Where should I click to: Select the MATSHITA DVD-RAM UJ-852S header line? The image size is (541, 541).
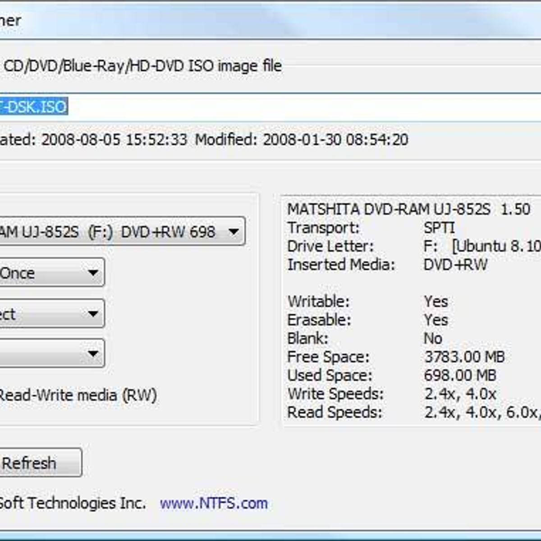tap(408, 209)
